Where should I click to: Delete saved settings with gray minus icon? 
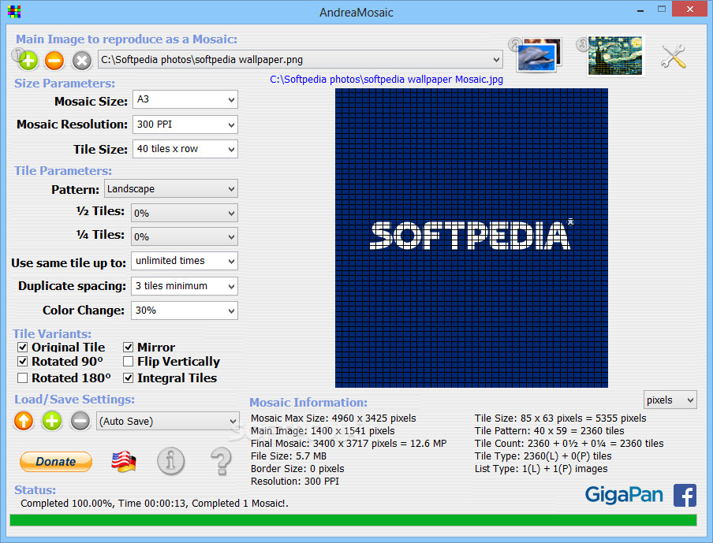(x=80, y=421)
